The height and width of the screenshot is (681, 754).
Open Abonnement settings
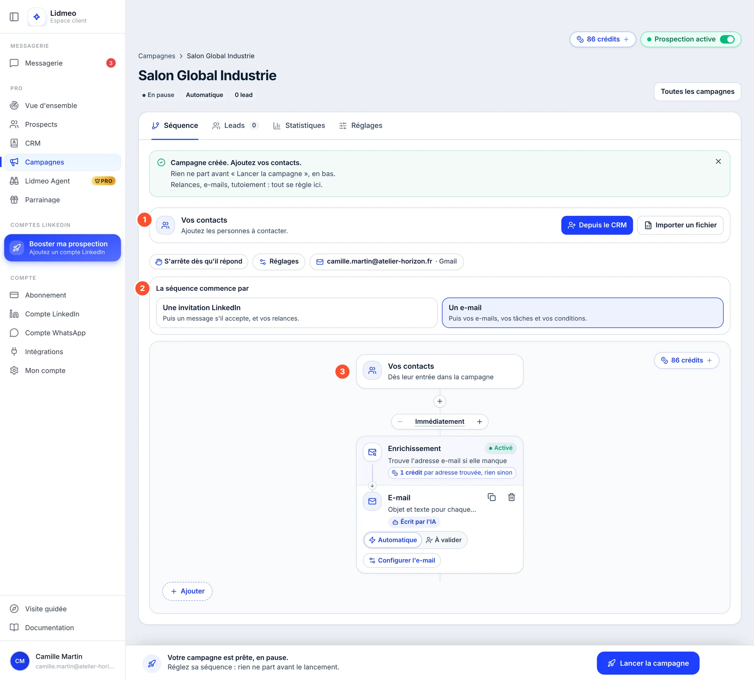click(63, 295)
